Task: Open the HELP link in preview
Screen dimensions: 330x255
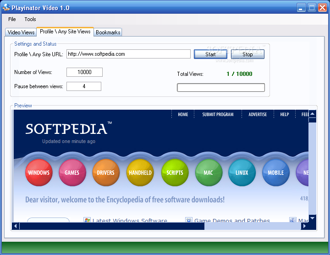Action: click(284, 114)
